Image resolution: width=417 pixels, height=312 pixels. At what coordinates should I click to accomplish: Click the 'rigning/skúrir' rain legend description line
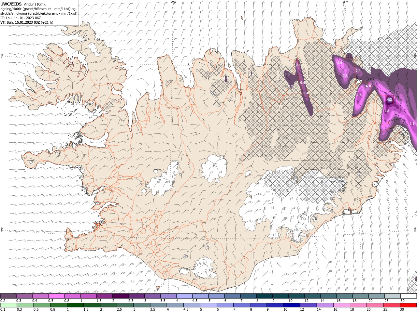pos(38,9)
